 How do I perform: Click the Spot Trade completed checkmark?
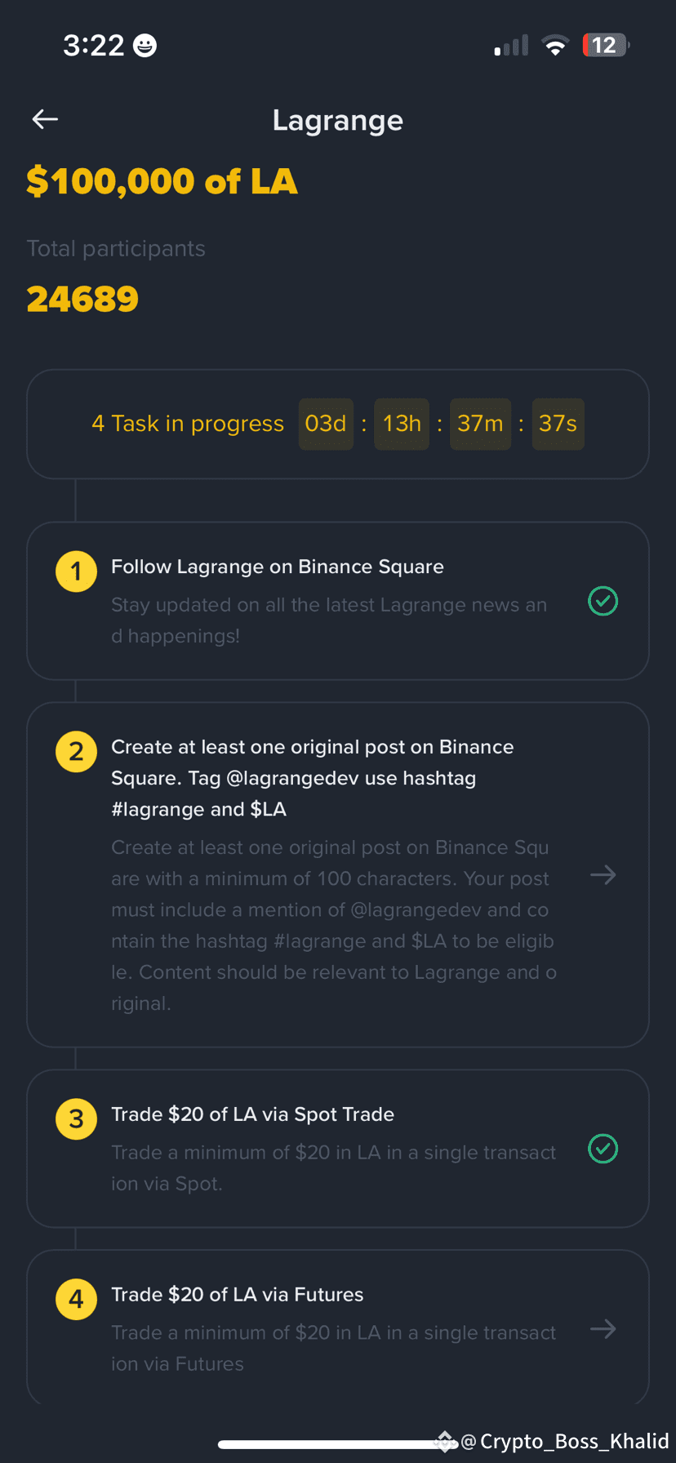(603, 1149)
